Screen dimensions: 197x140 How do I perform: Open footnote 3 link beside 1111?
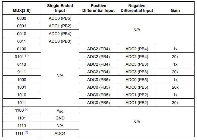pyautogui.click(x=26, y=132)
